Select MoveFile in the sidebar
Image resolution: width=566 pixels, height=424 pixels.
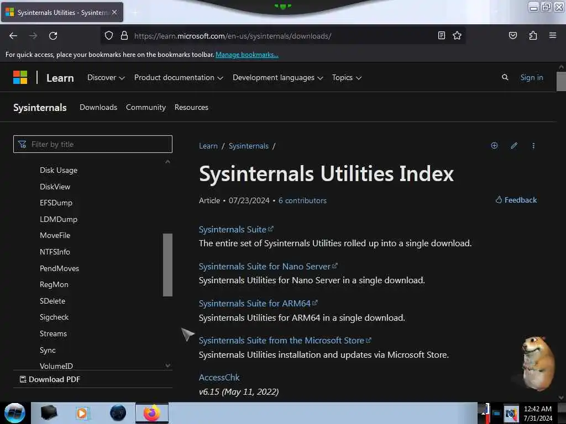tap(55, 235)
